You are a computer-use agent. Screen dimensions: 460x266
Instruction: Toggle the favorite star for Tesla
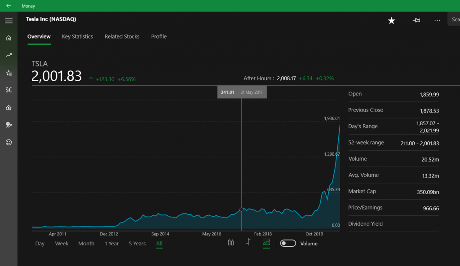(391, 21)
